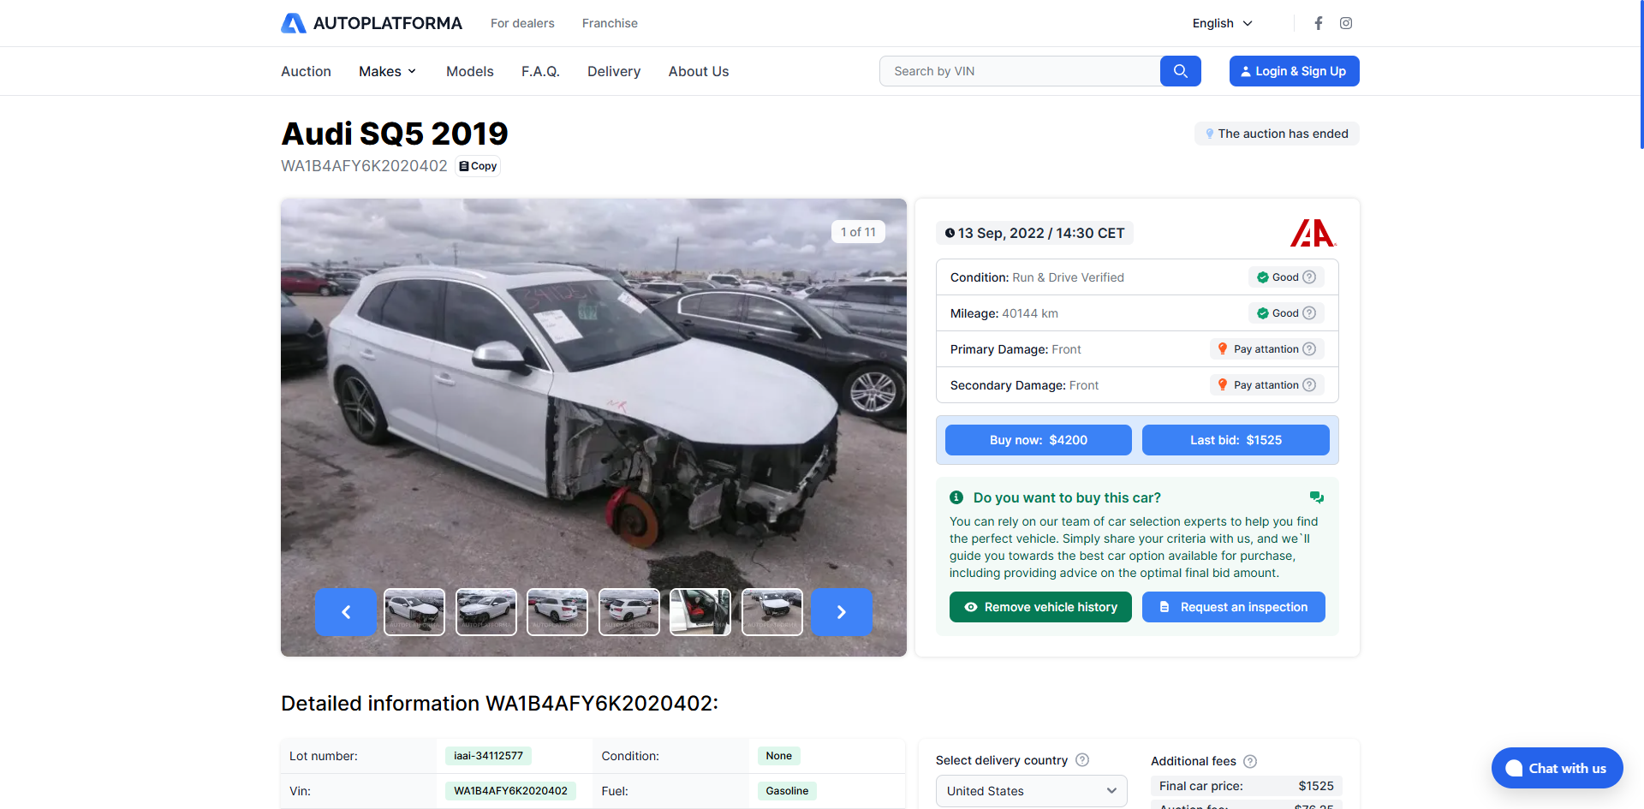Open the Instagram page icon

[1346, 23]
